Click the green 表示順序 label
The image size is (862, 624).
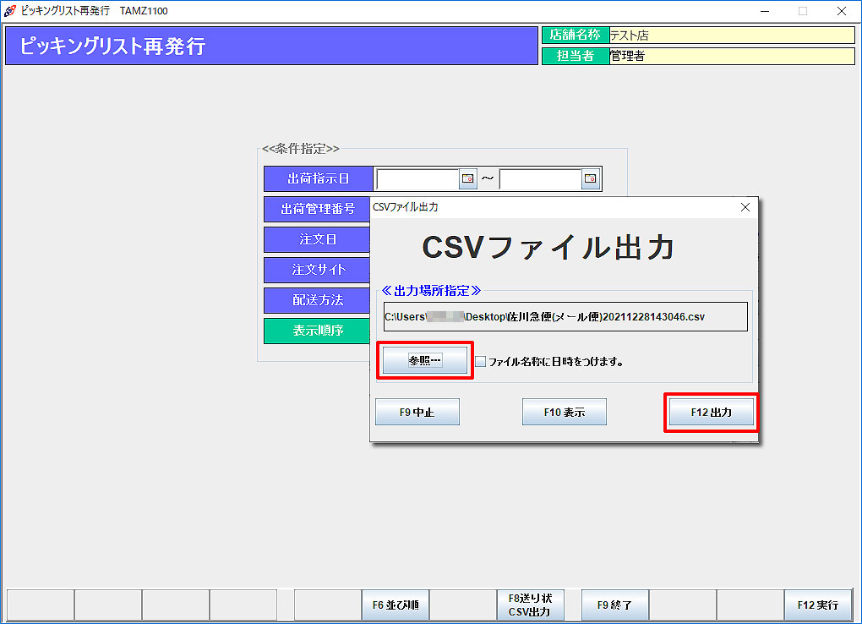(x=318, y=331)
